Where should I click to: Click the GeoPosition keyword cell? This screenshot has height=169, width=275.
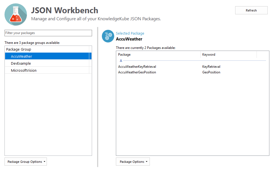211,72
